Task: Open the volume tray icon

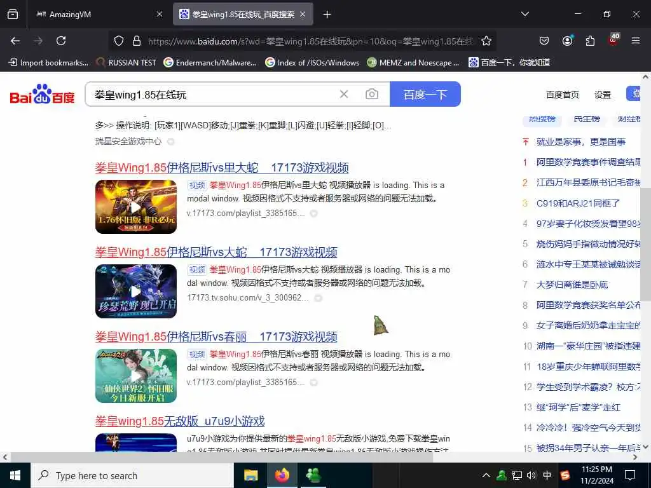Action: coord(531,475)
